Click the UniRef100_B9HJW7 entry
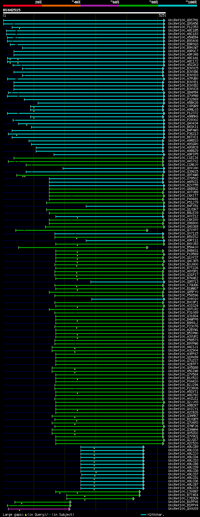This screenshot has width=200, height=517. (x=183, y=48)
